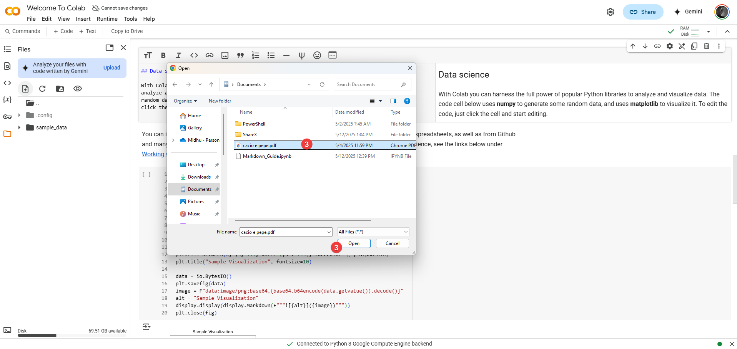Expand the sample_data folder
Image resolution: width=737 pixels, height=349 pixels.
(x=19, y=127)
